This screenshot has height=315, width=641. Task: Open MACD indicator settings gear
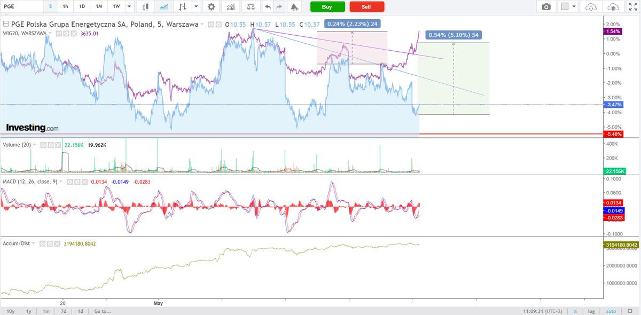tap(77, 182)
